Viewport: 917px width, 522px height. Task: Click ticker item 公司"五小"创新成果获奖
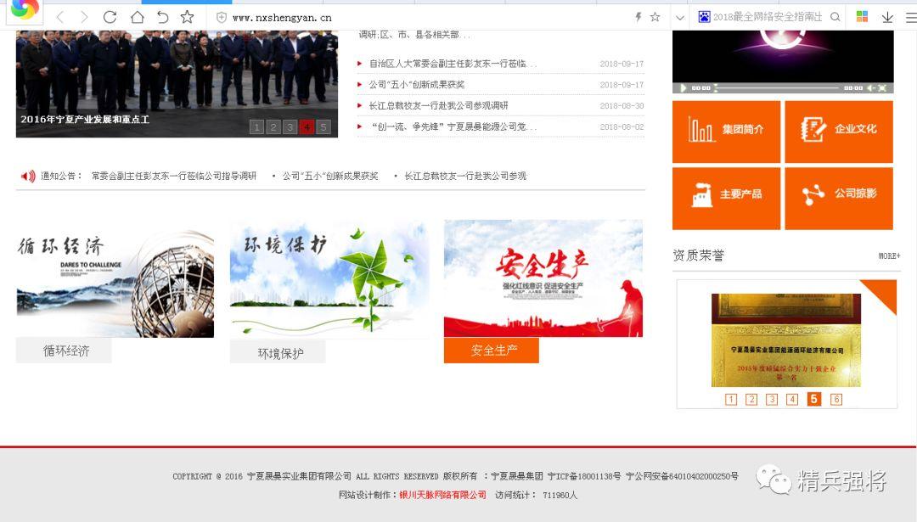pos(330,176)
